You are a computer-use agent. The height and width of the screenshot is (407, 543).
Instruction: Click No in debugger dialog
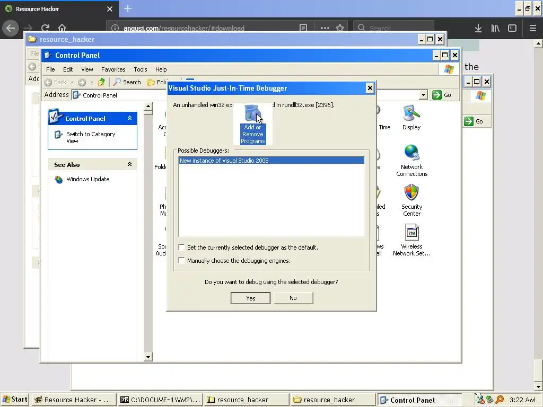[x=293, y=298]
